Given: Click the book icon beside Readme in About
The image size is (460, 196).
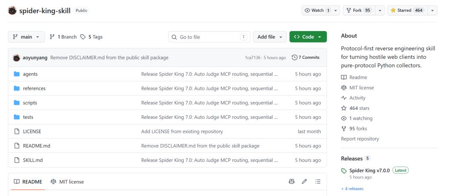Looking at the screenshot, I should click(x=344, y=78).
